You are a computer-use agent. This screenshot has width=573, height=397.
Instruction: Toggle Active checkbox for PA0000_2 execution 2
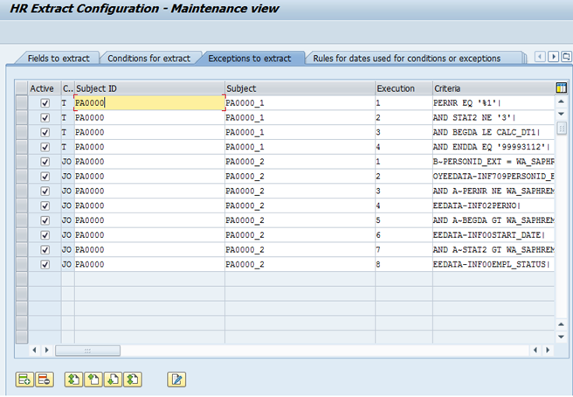tap(45, 177)
